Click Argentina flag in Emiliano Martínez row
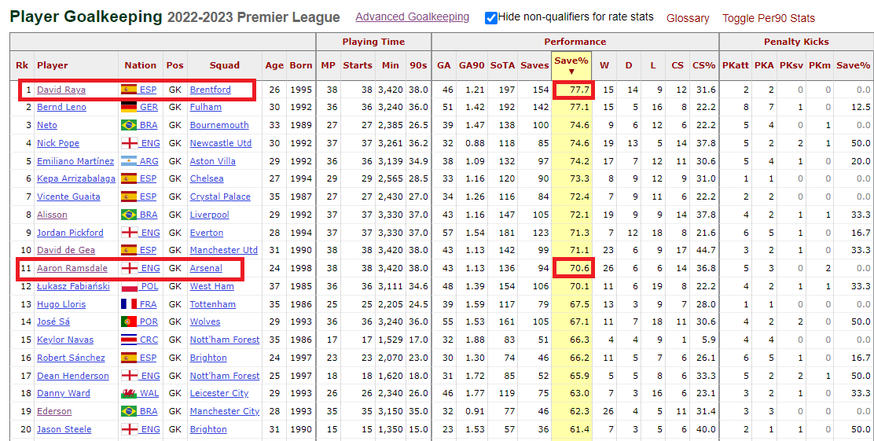The height and width of the screenshot is (441, 874). (x=129, y=161)
